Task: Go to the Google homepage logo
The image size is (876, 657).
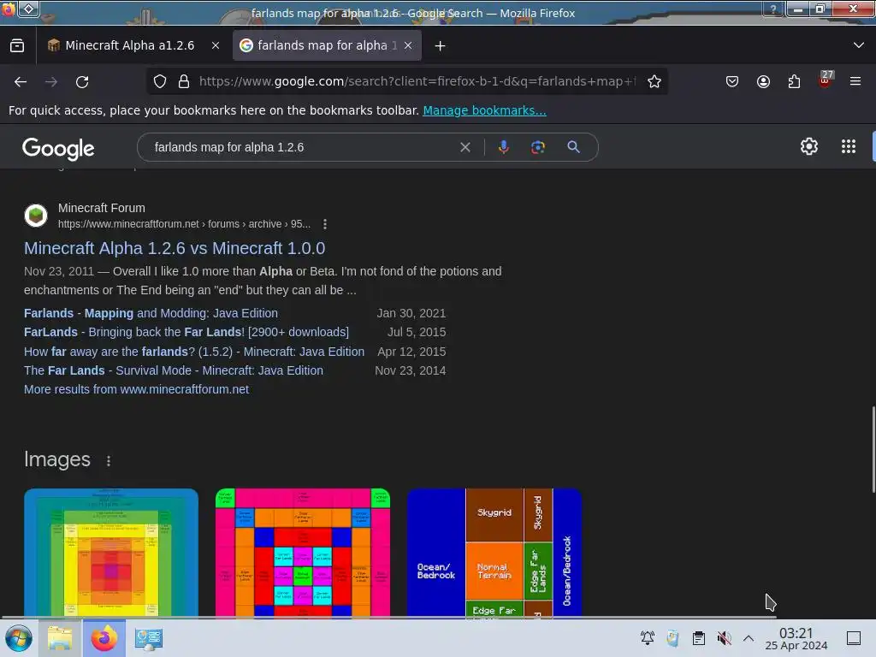Action: point(58,148)
